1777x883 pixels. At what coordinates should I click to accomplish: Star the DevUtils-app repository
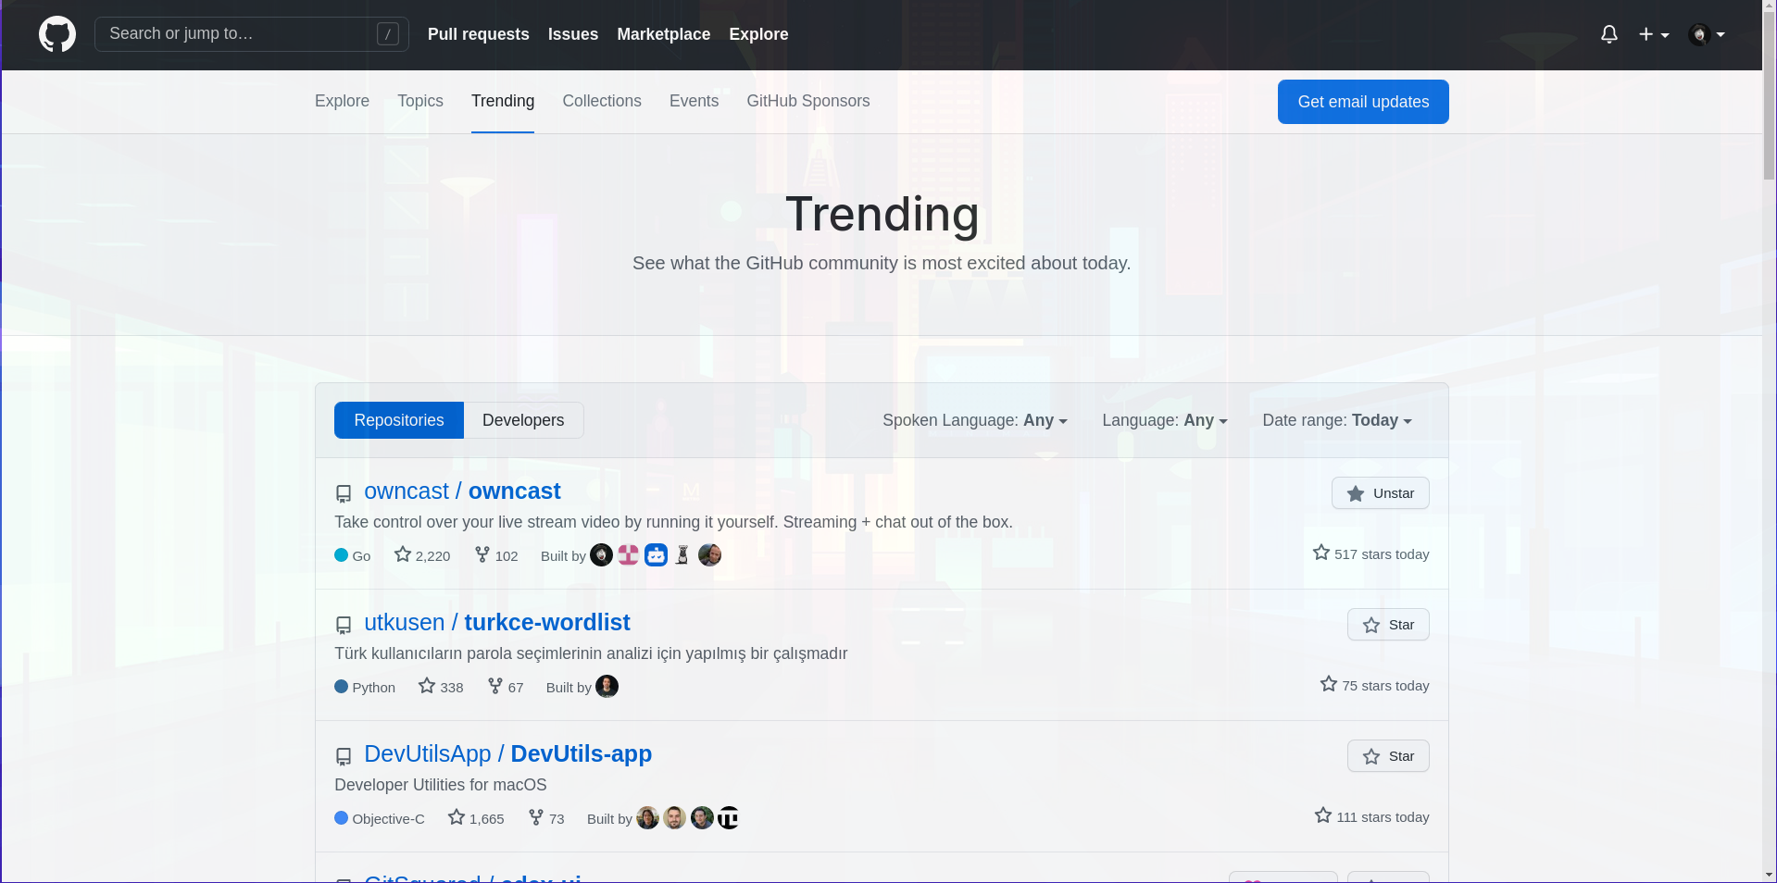[1388, 756]
